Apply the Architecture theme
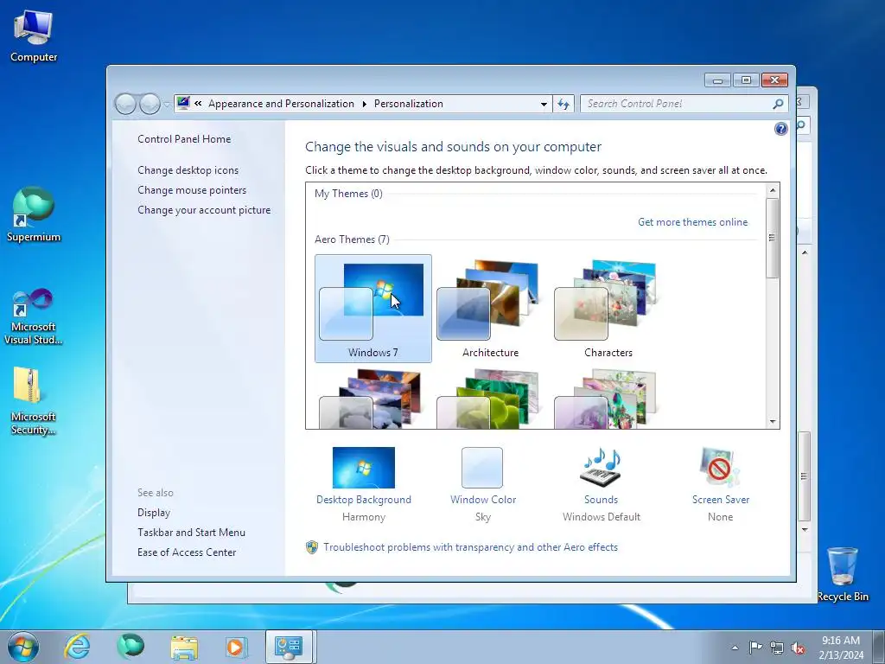885x664 pixels. (x=490, y=309)
